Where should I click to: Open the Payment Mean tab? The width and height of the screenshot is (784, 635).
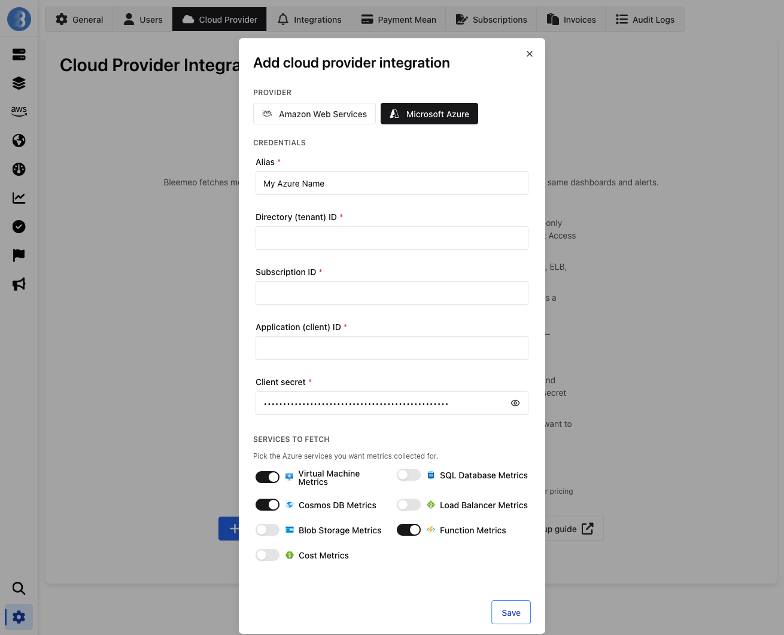[399, 19]
